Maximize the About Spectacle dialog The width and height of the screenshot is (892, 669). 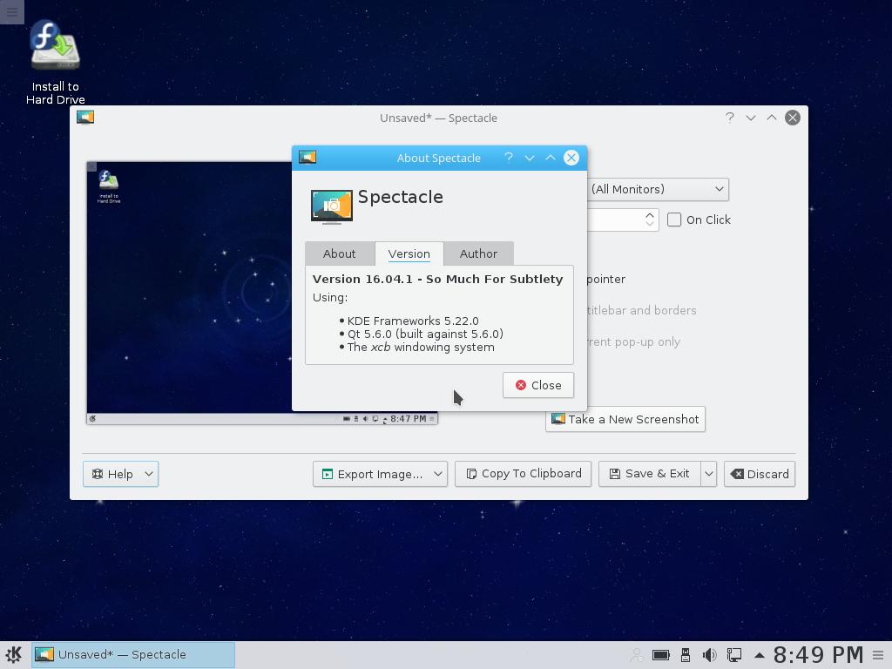coord(551,158)
